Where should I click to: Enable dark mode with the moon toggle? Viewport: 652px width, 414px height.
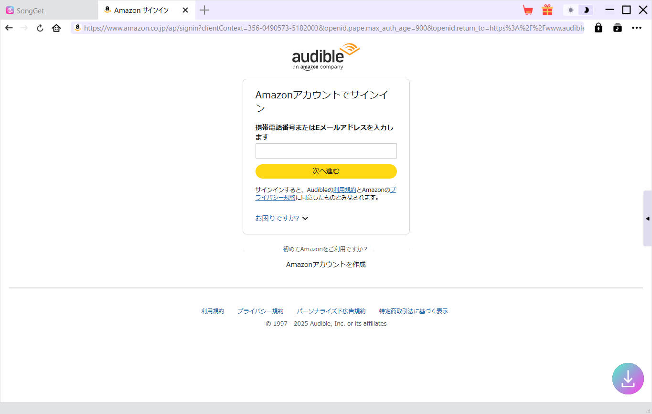[x=586, y=10]
